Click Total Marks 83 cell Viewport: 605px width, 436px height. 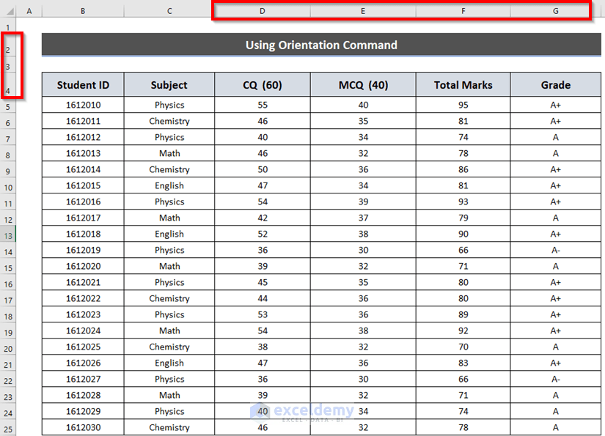click(463, 363)
